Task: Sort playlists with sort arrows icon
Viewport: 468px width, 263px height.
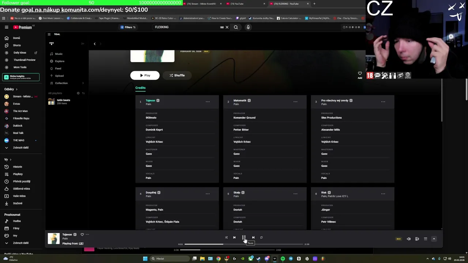Action: point(83,93)
